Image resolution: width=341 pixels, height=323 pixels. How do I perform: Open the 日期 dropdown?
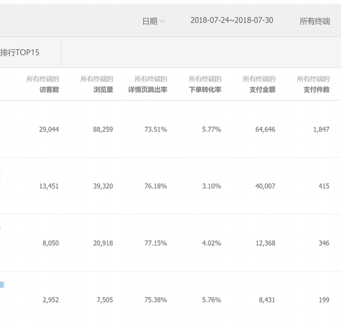pyautogui.click(x=153, y=21)
